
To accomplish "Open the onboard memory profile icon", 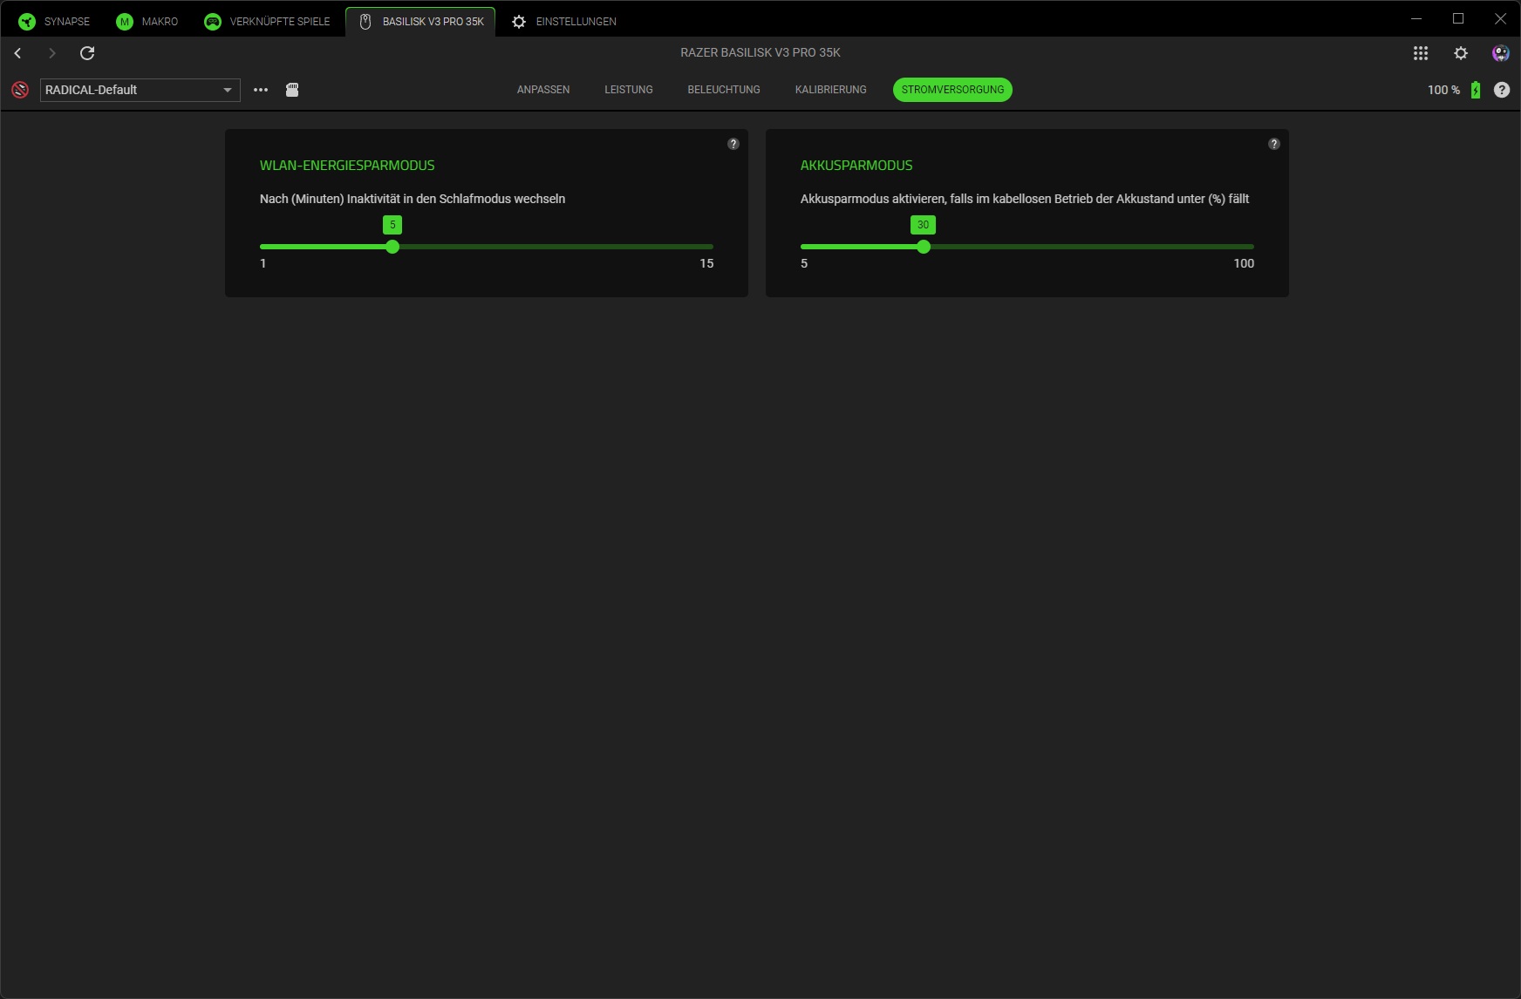I will (292, 90).
